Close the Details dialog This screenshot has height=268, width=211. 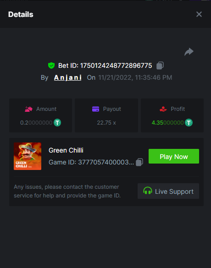[x=199, y=14]
